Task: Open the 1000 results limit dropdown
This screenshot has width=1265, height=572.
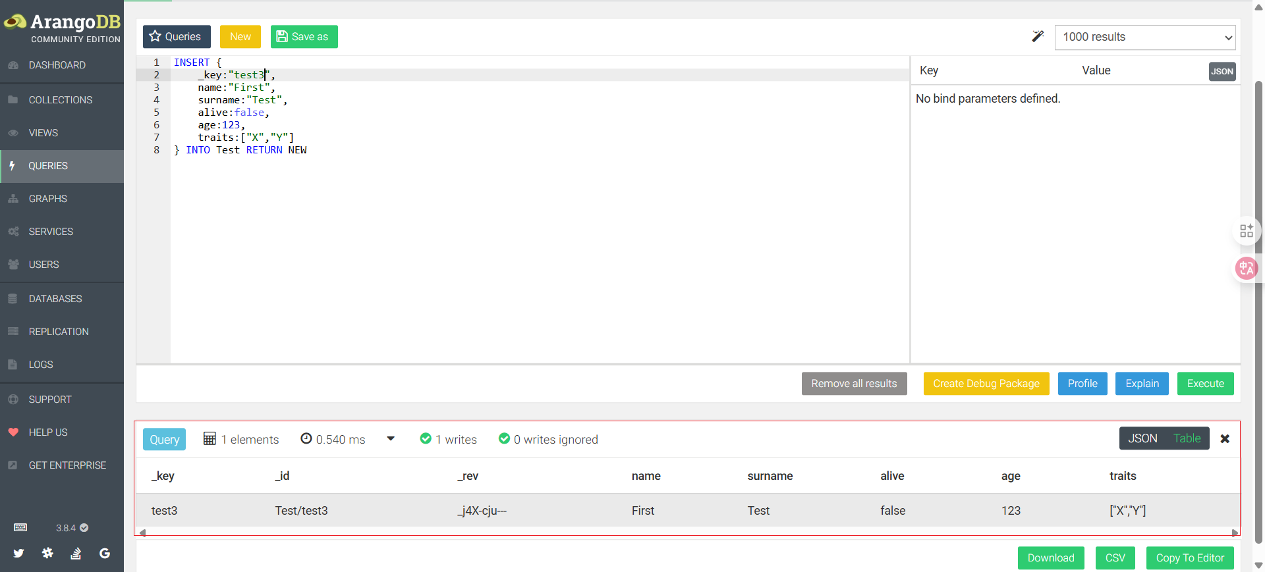Action: tap(1144, 38)
